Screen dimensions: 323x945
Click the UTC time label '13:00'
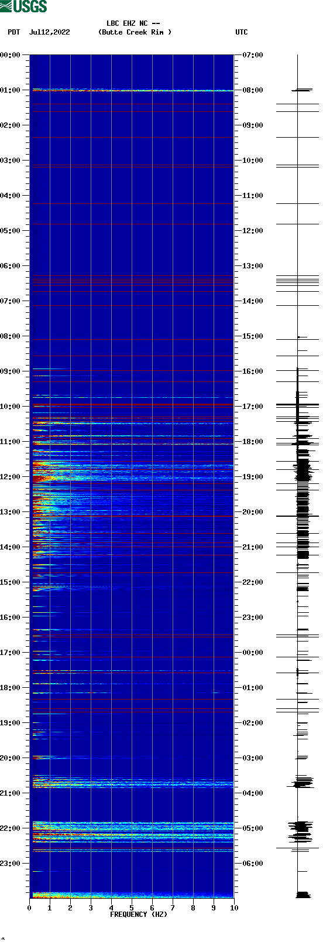point(253,266)
